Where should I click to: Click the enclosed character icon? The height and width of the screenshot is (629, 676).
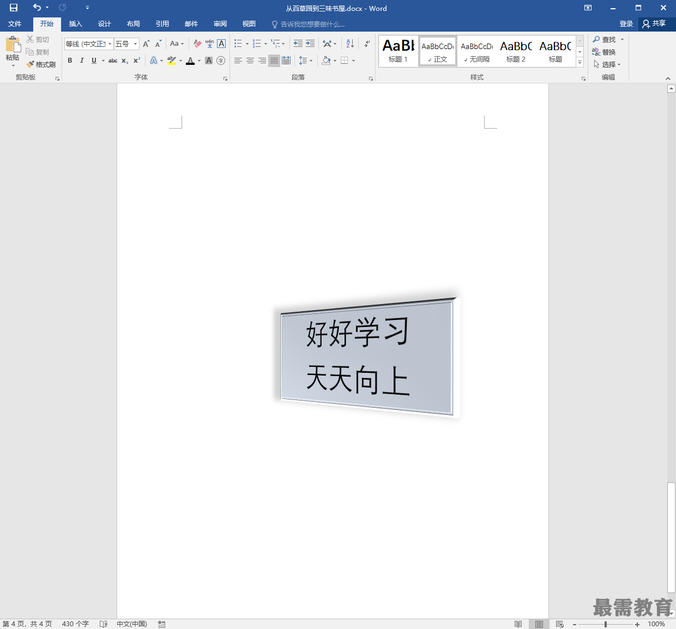[x=221, y=61]
